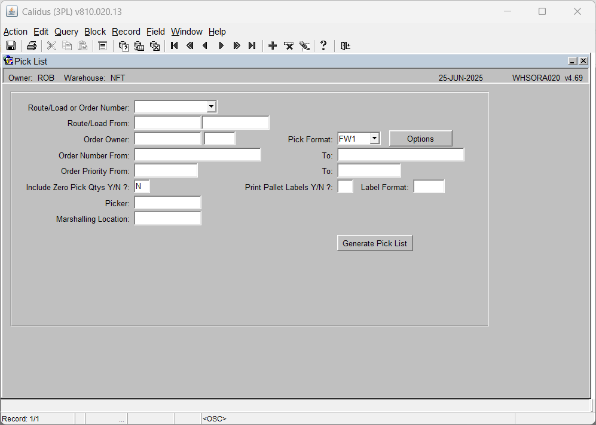Expand the Route/Load or Order Number dropdown

212,107
